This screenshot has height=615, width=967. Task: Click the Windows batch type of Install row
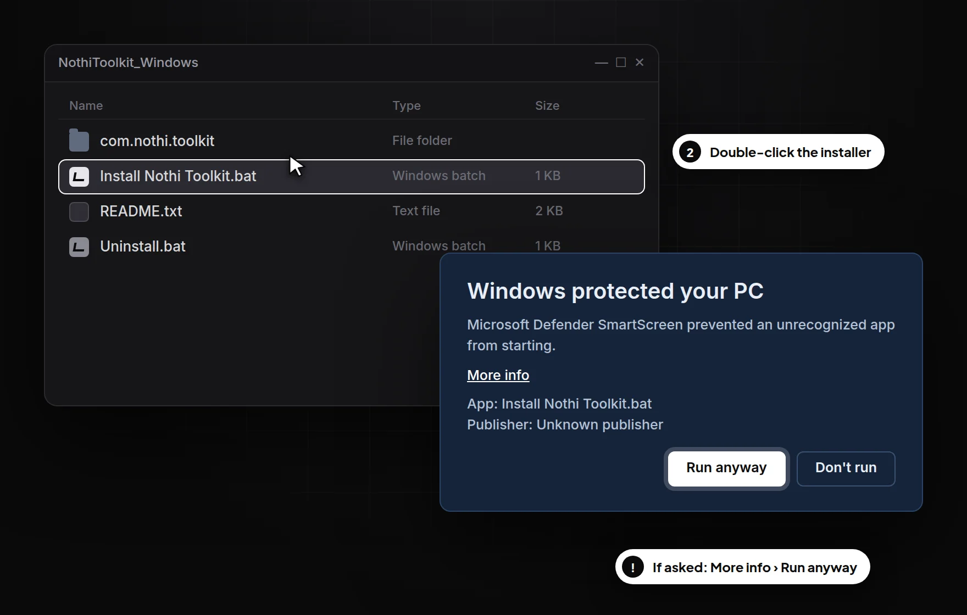tap(439, 176)
